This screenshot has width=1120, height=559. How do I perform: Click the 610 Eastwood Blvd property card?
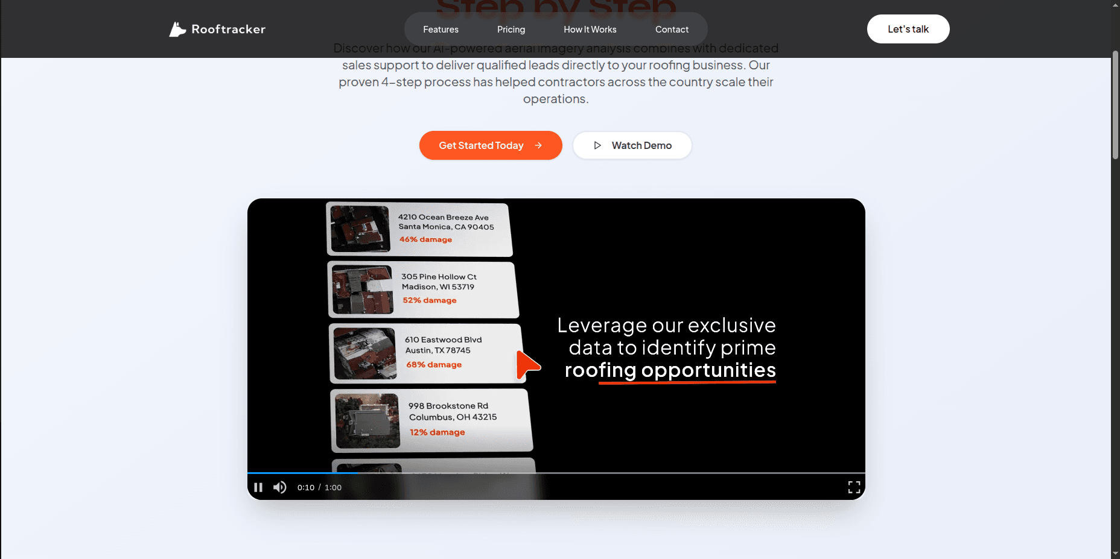(x=426, y=353)
